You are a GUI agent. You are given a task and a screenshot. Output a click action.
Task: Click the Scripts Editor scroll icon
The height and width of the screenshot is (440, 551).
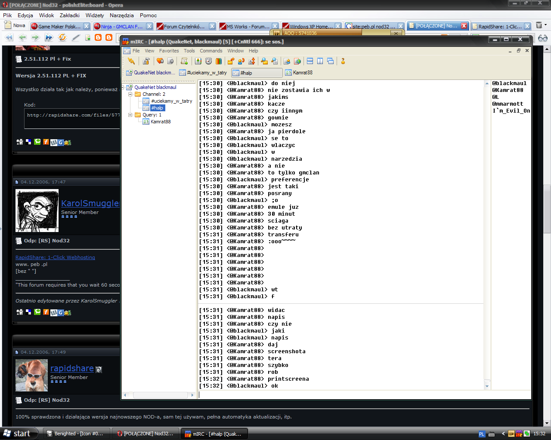(x=184, y=61)
